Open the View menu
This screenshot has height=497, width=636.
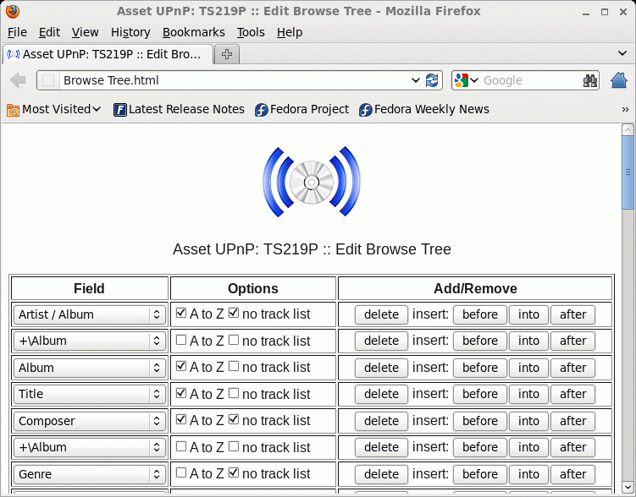click(86, 32)
